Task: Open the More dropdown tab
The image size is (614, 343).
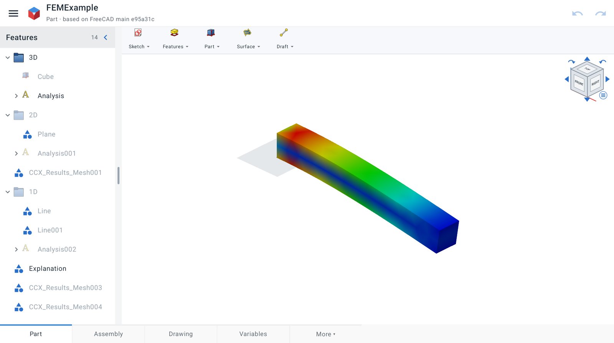Action: click(x=326, y=334)
